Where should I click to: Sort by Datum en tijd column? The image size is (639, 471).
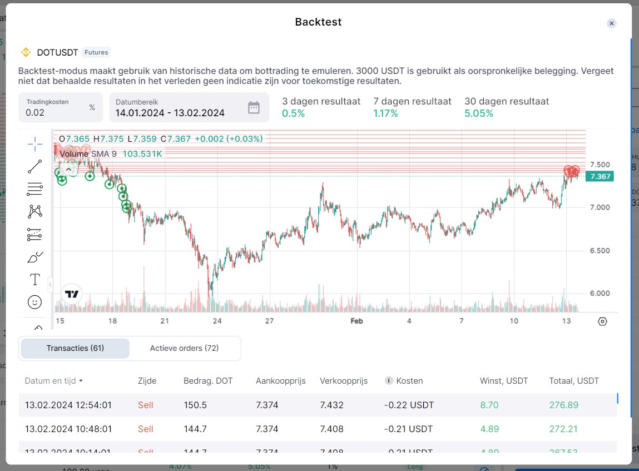(53, 381)
